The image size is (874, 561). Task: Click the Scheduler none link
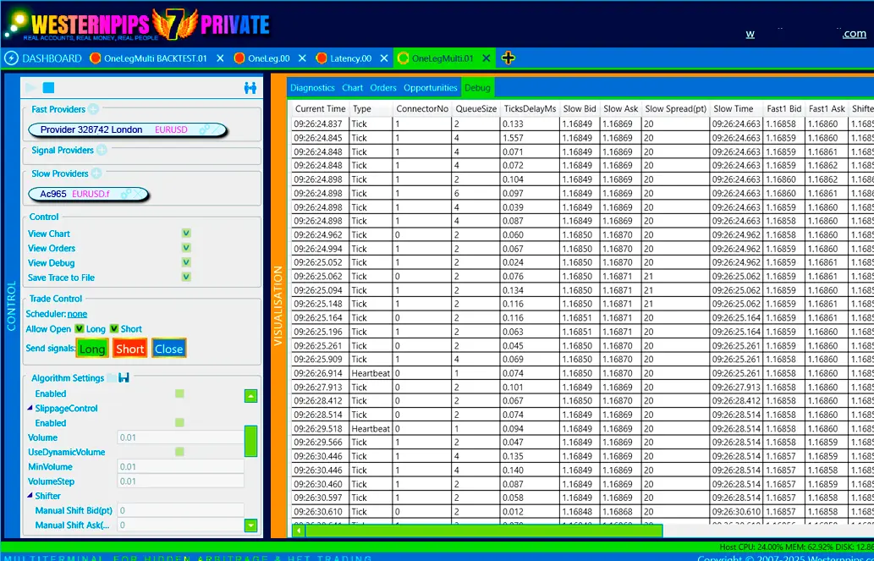[77, 314]
